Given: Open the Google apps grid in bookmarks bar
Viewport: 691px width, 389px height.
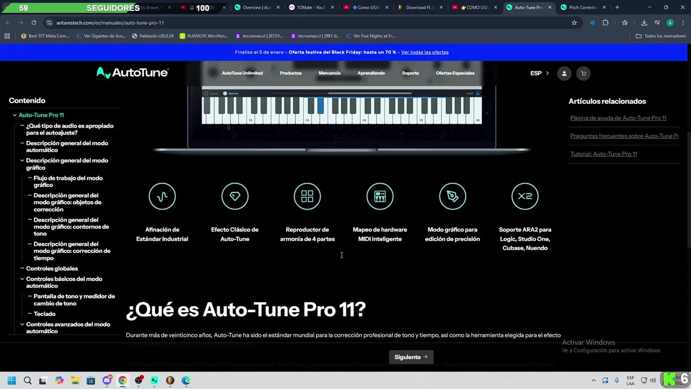Looking at the screenshot, I should 7,36.
